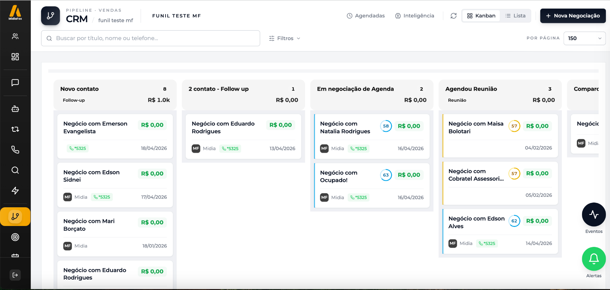610x290 pixels.
Task: Open the chat messages icon in sidebar
Action: click(15, 83)
